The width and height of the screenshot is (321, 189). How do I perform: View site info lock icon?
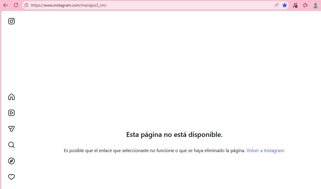[26, 5]
